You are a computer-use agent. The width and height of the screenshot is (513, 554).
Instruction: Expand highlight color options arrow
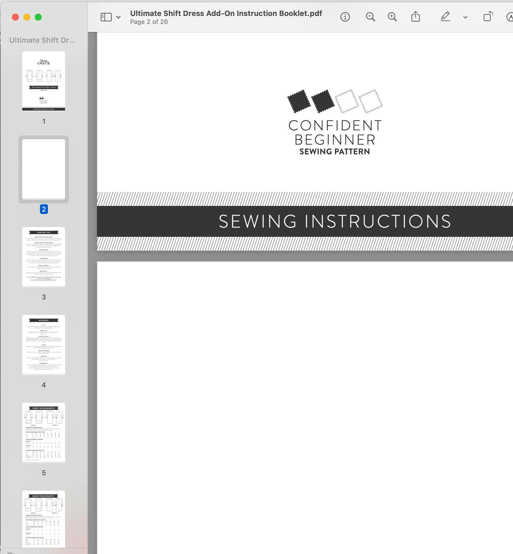coord(465,17)
